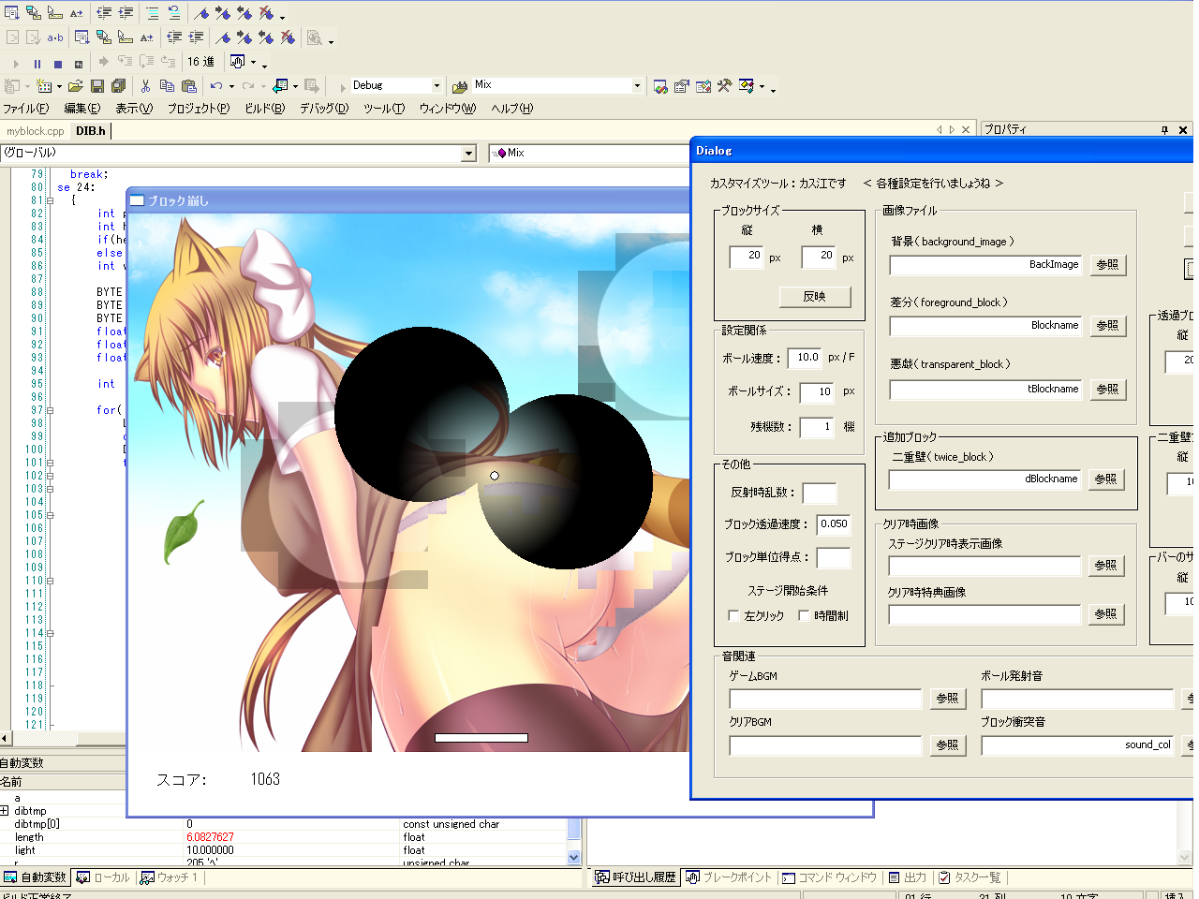Pause the debugging session
The height and width of the screenshot is (899, 1199).
[37, 64]
